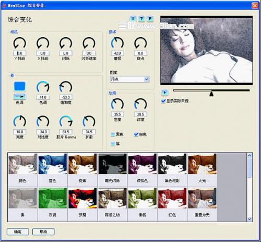The width and height of the screenshot is (261, 242).
Task: Click the 对比度 dial showing -34.0
Action: 43,121
